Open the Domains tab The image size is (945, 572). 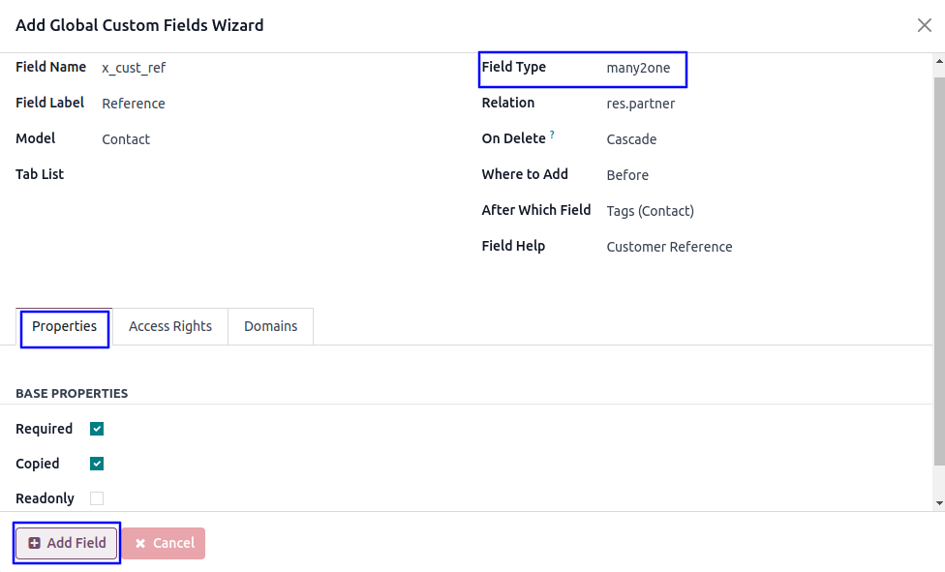click(271, 326)
